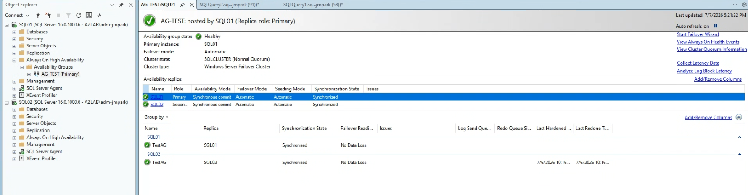Image resolution: width=748 pixels, height=195 pixels.
Task: Close the Object Explorer panel
Action: (x=131, y=5)
